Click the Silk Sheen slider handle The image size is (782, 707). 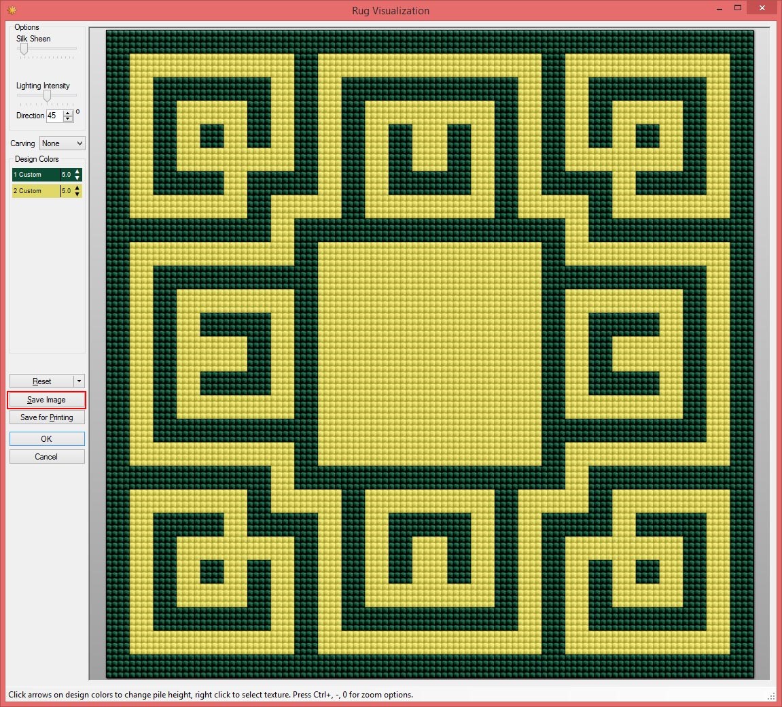[24, 49]
